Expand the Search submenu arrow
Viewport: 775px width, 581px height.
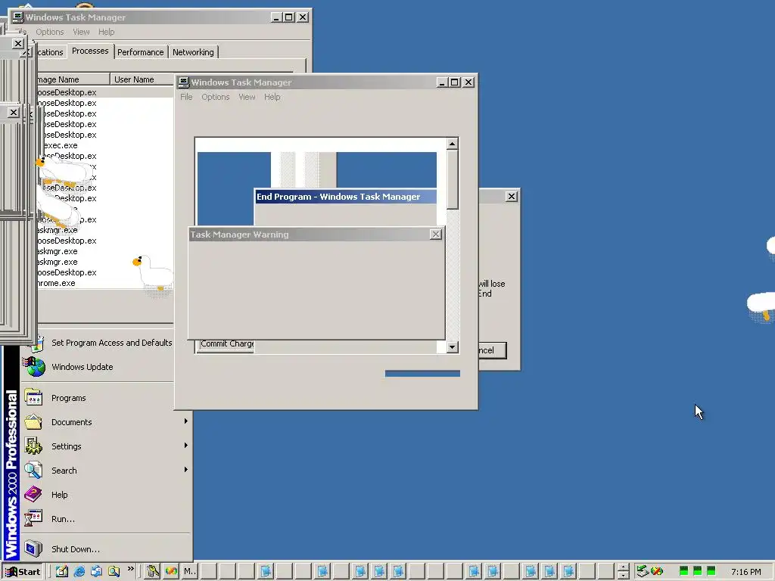pos(186,469)
